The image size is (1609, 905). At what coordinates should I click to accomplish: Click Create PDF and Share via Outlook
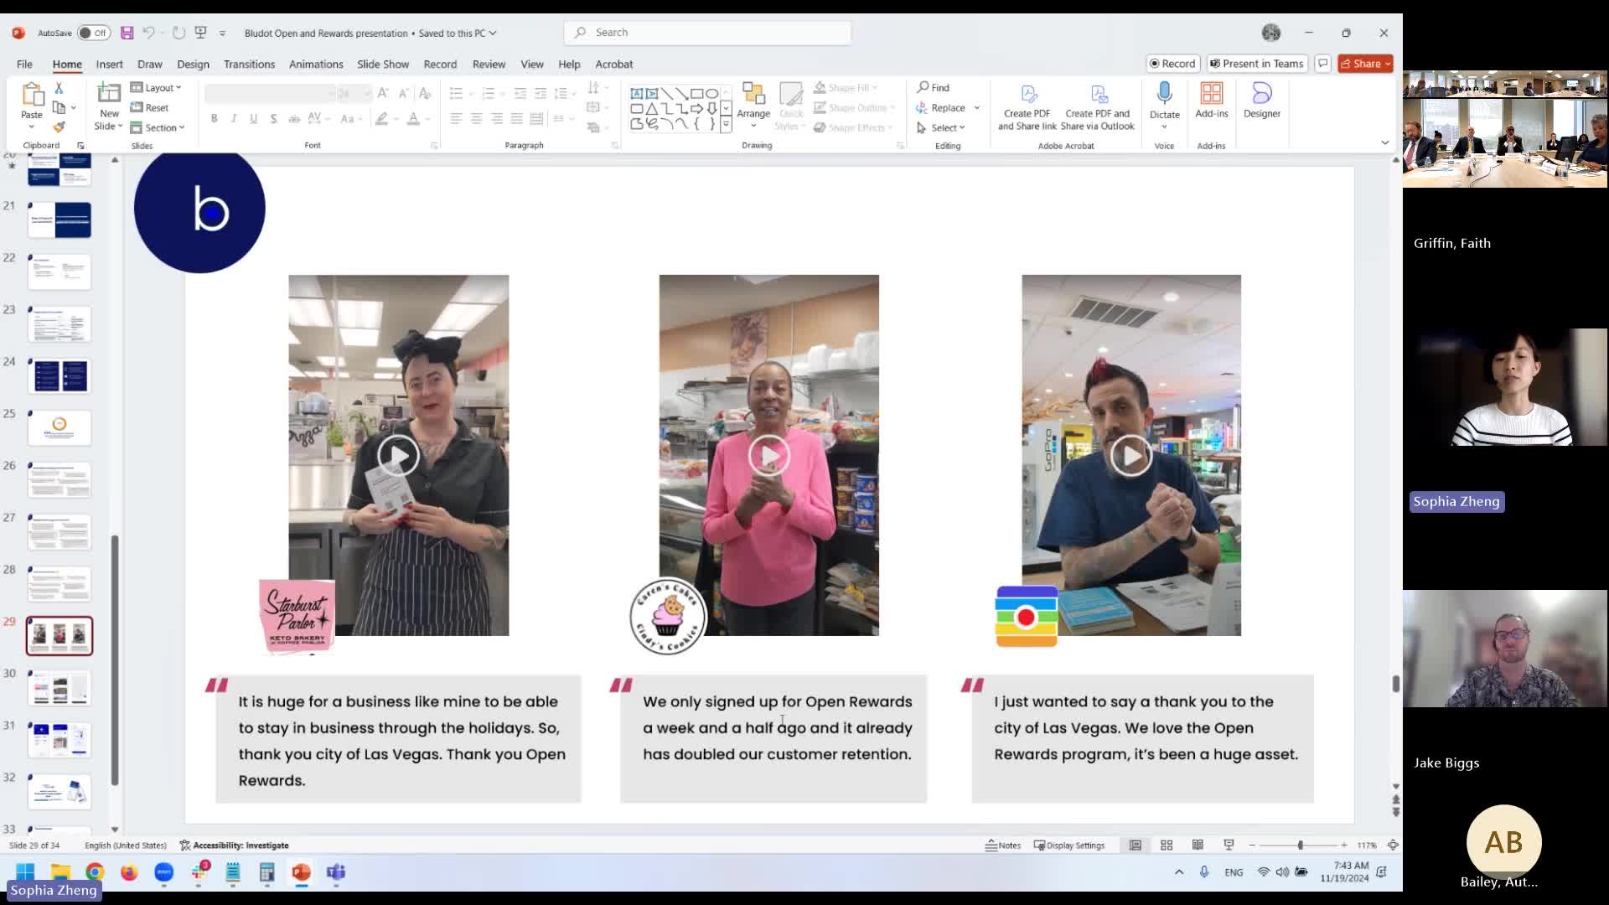pos(1097,106)
